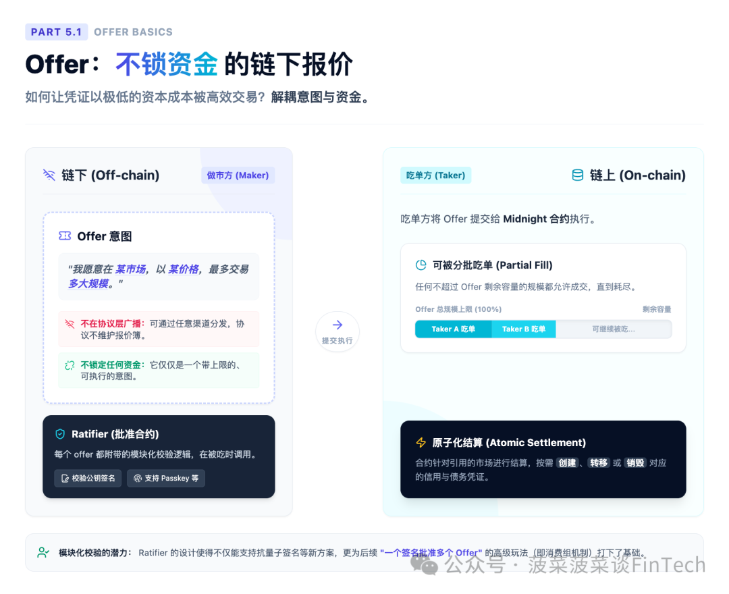Click the lightning bolt icon beside 原子化结算
Image resolution: width=729 pixels, height=594 pixels.
coord(421,443)
